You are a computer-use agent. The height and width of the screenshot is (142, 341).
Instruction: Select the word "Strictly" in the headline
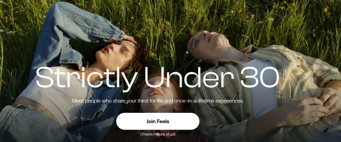[x=87, y=79]
